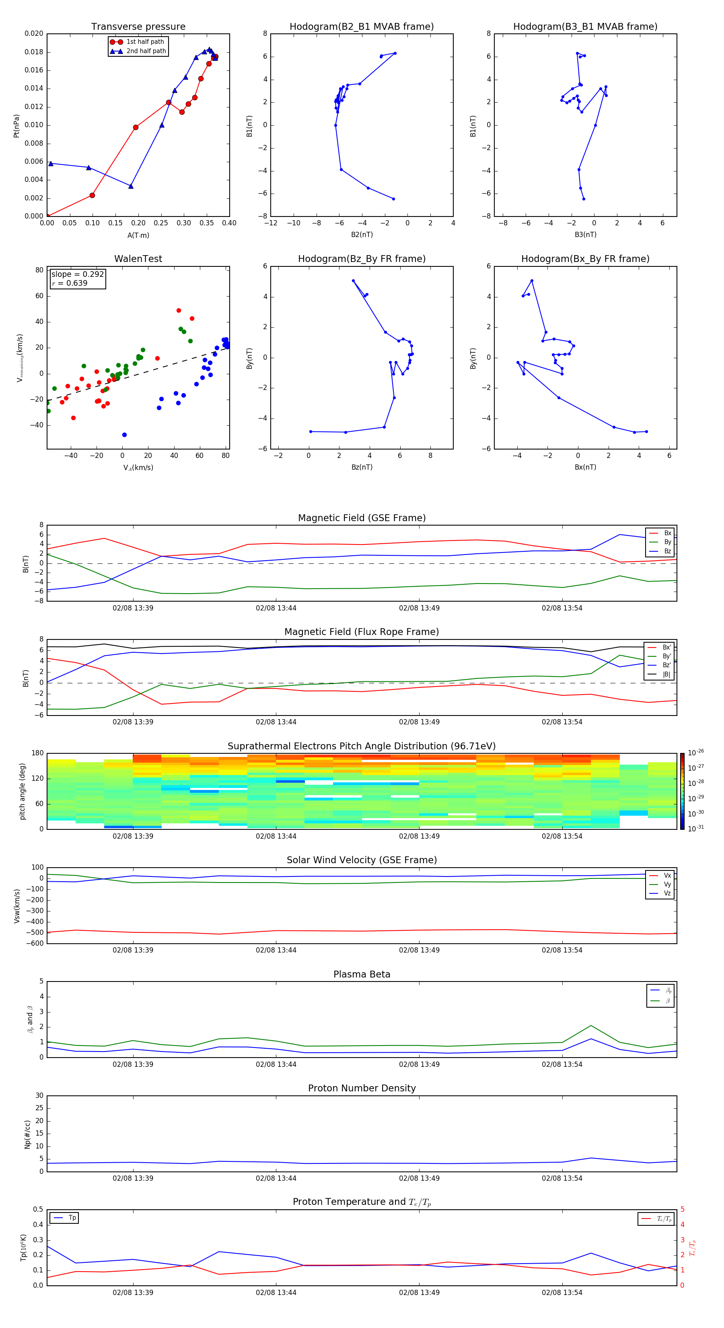Click the "Hodogram(Bx_By FR frame)" title
Image resolution: width=724 pixels, height=1328 pixels.
tap(585, 259)
